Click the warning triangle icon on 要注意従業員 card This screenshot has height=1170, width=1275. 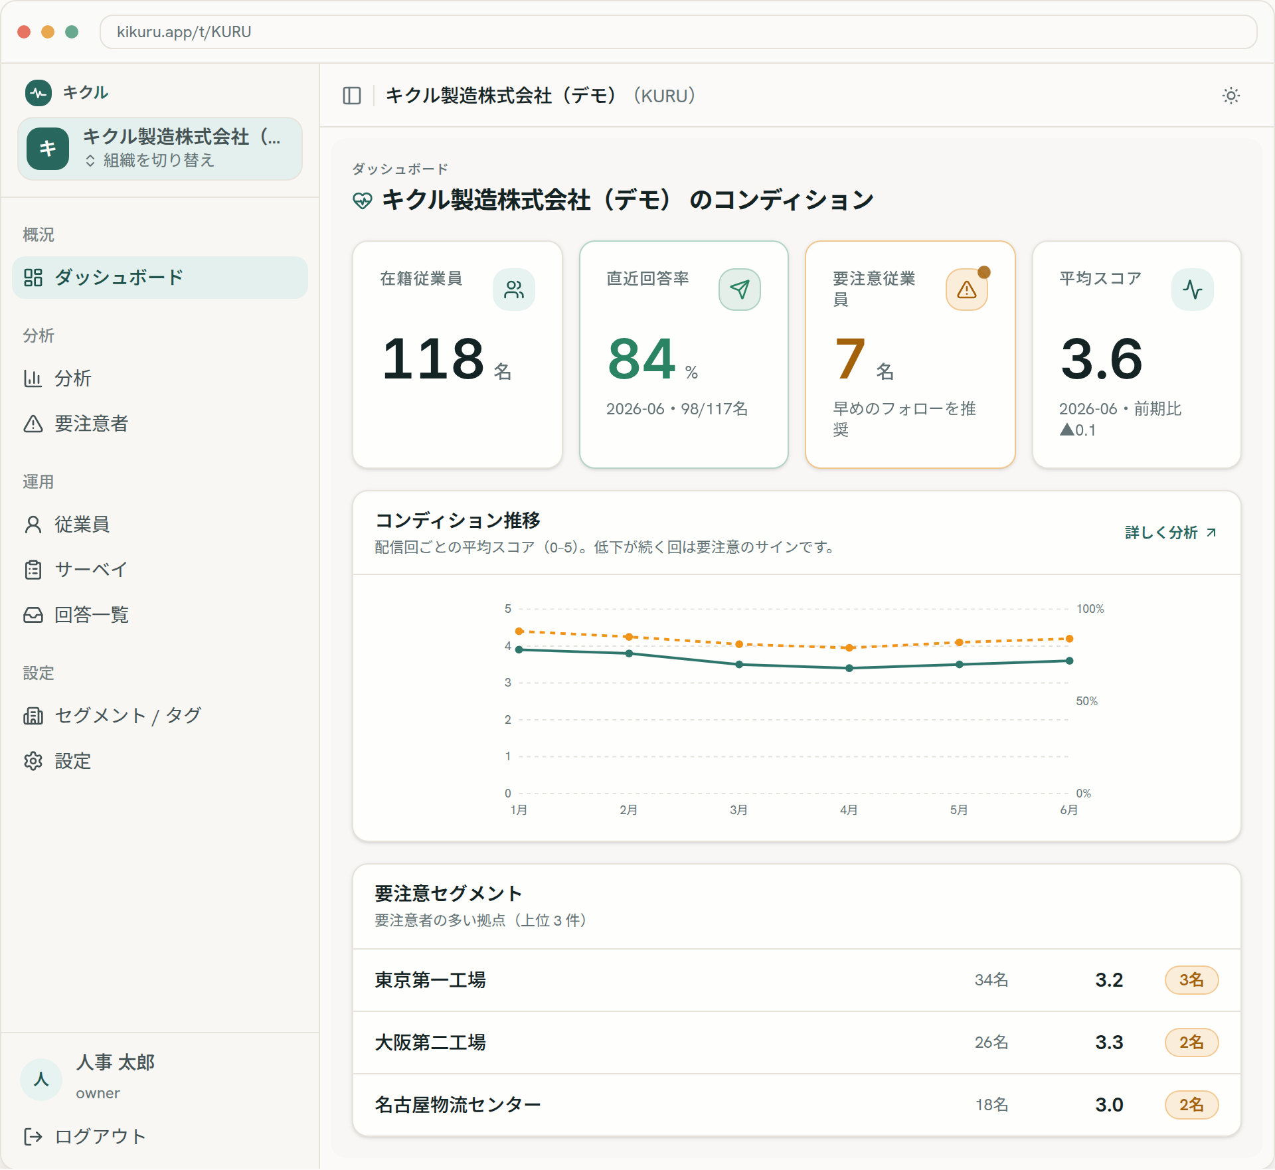967,289
